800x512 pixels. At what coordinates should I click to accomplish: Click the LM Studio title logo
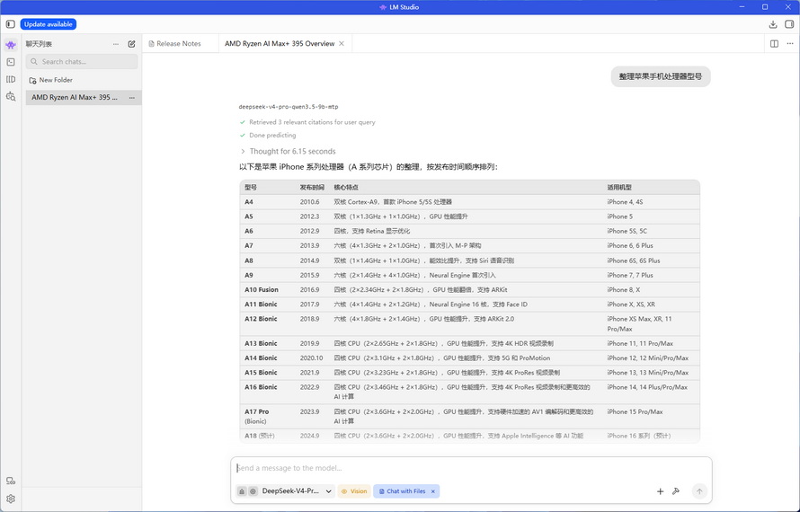click(x=383, y=7)
